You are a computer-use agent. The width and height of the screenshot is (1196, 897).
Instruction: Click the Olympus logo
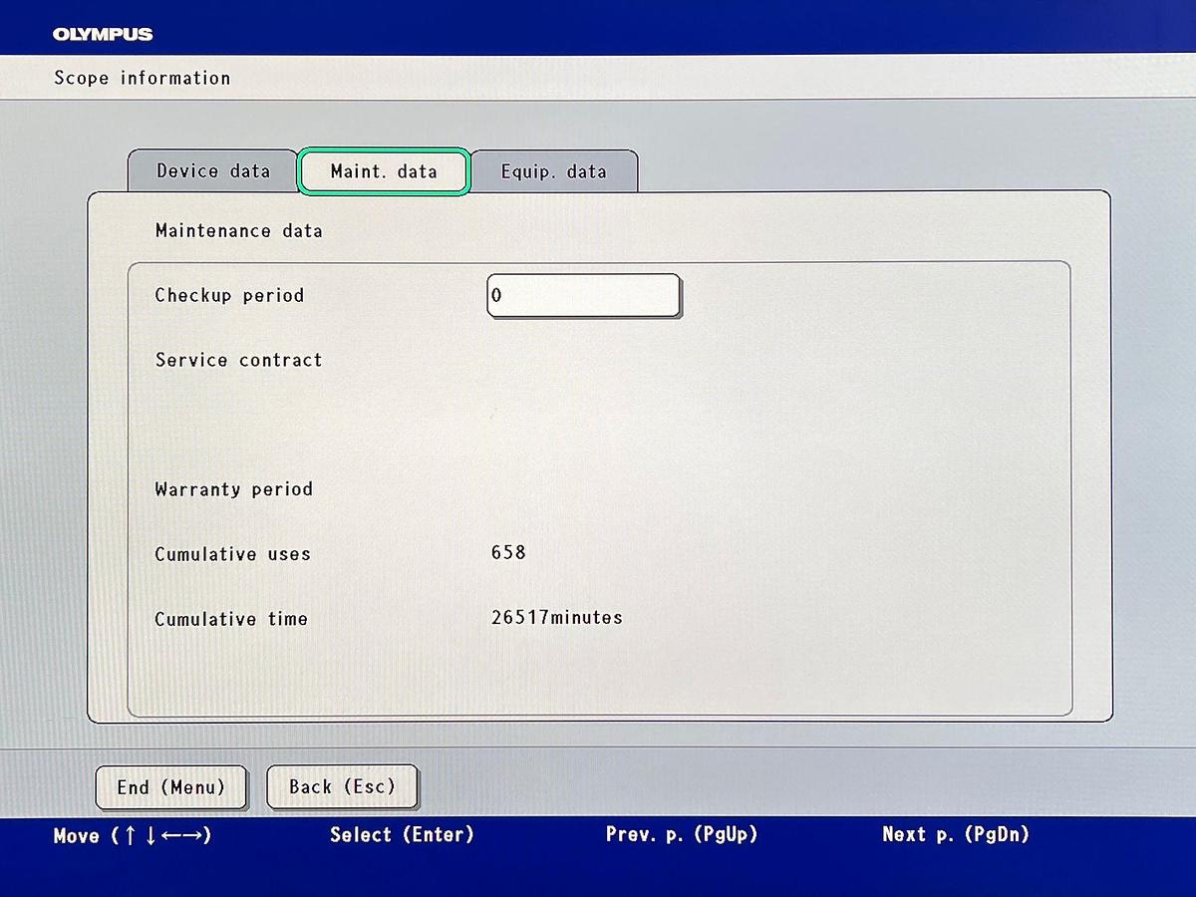103,35
